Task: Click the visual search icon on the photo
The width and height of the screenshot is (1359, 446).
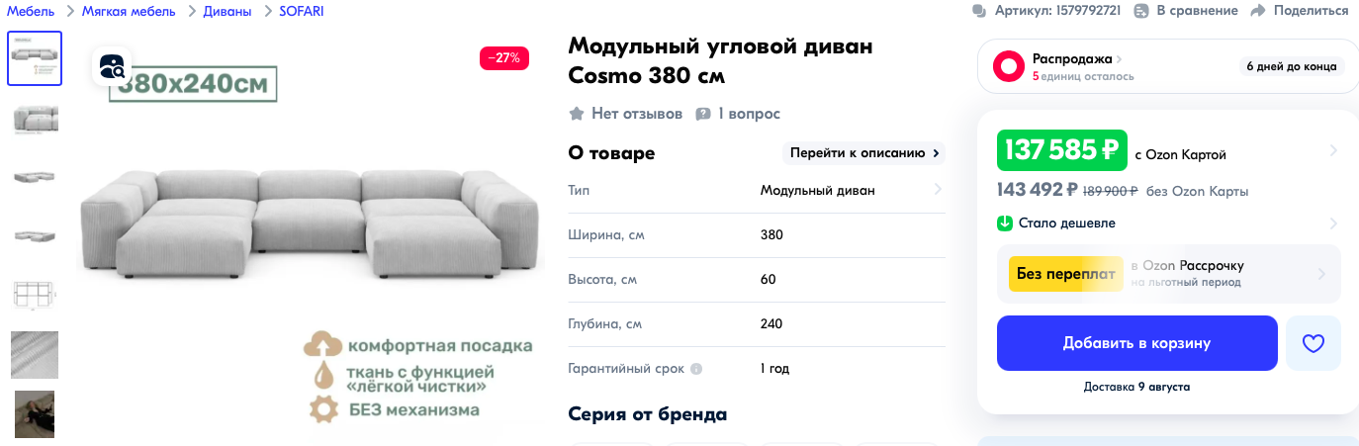Action: click(x=112, y=66)
